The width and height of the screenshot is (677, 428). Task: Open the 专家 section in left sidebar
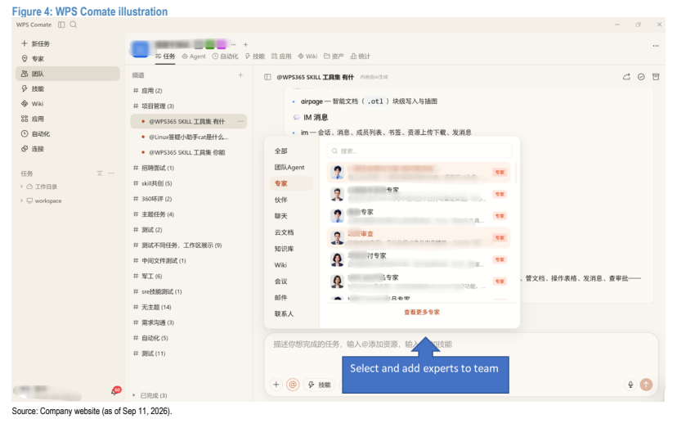pos(33,59)
